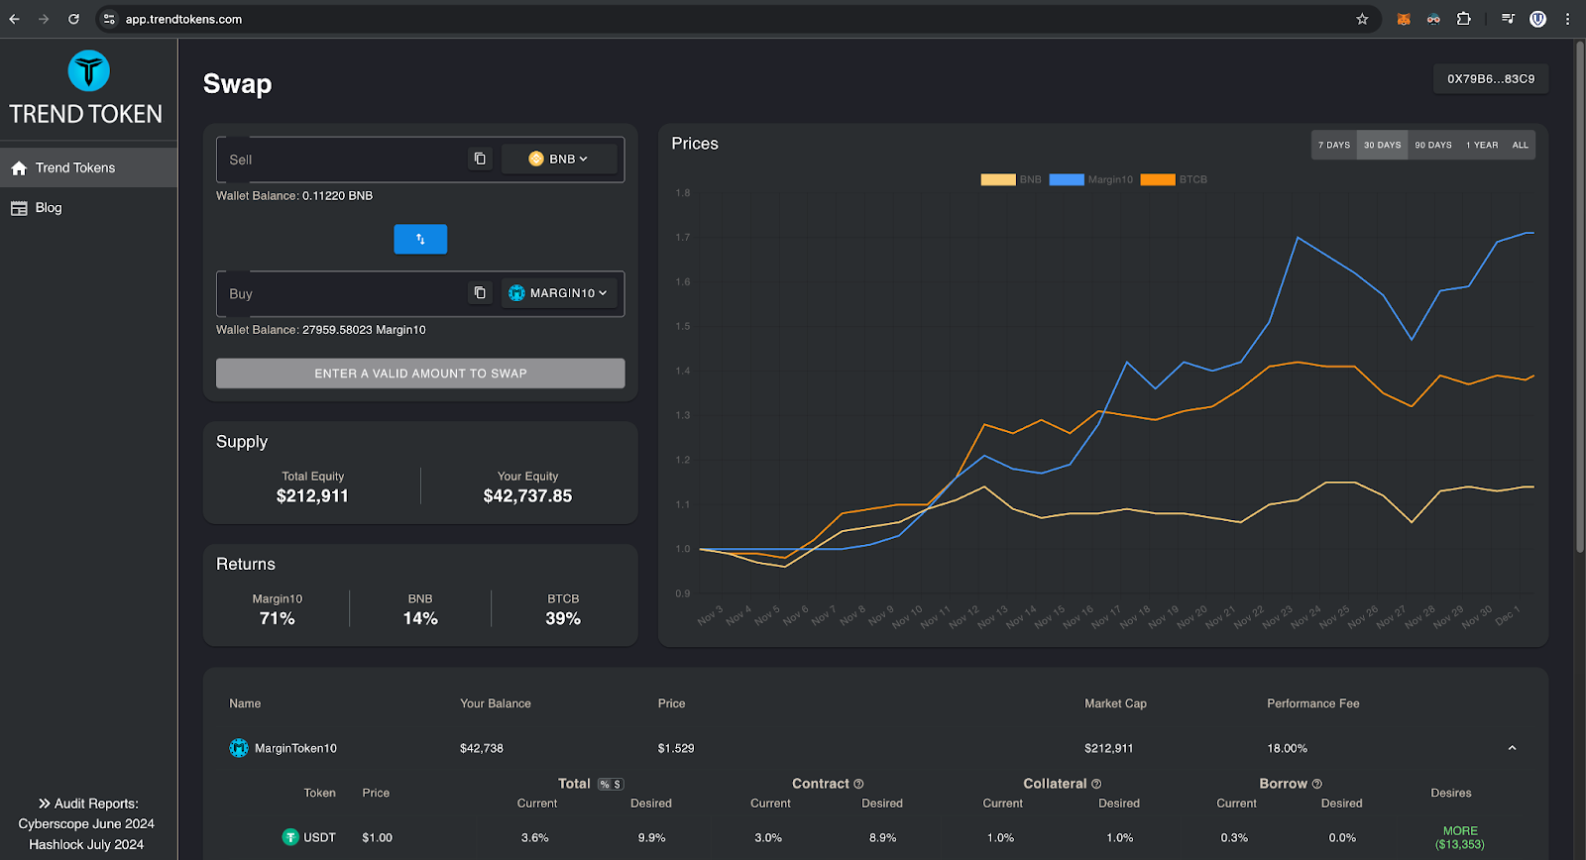Toggle BNB series in chart legend

pyautogui.click(x=1011, y=179)
